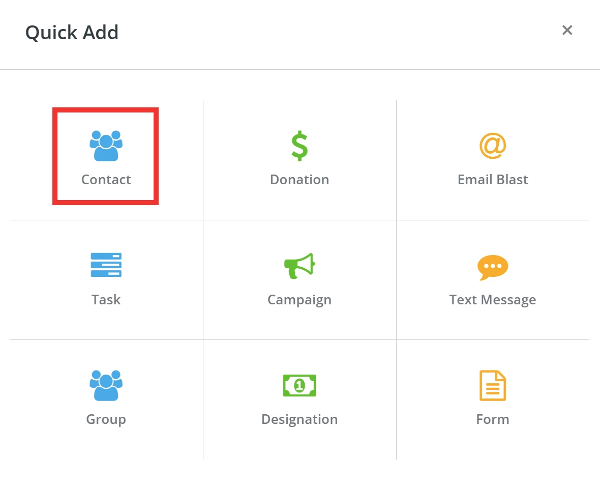Image resolution: width=600 pixels, height=484 pixels.
Task: Click the megaphone Campaign icon
Action: (x=299, y=265)
